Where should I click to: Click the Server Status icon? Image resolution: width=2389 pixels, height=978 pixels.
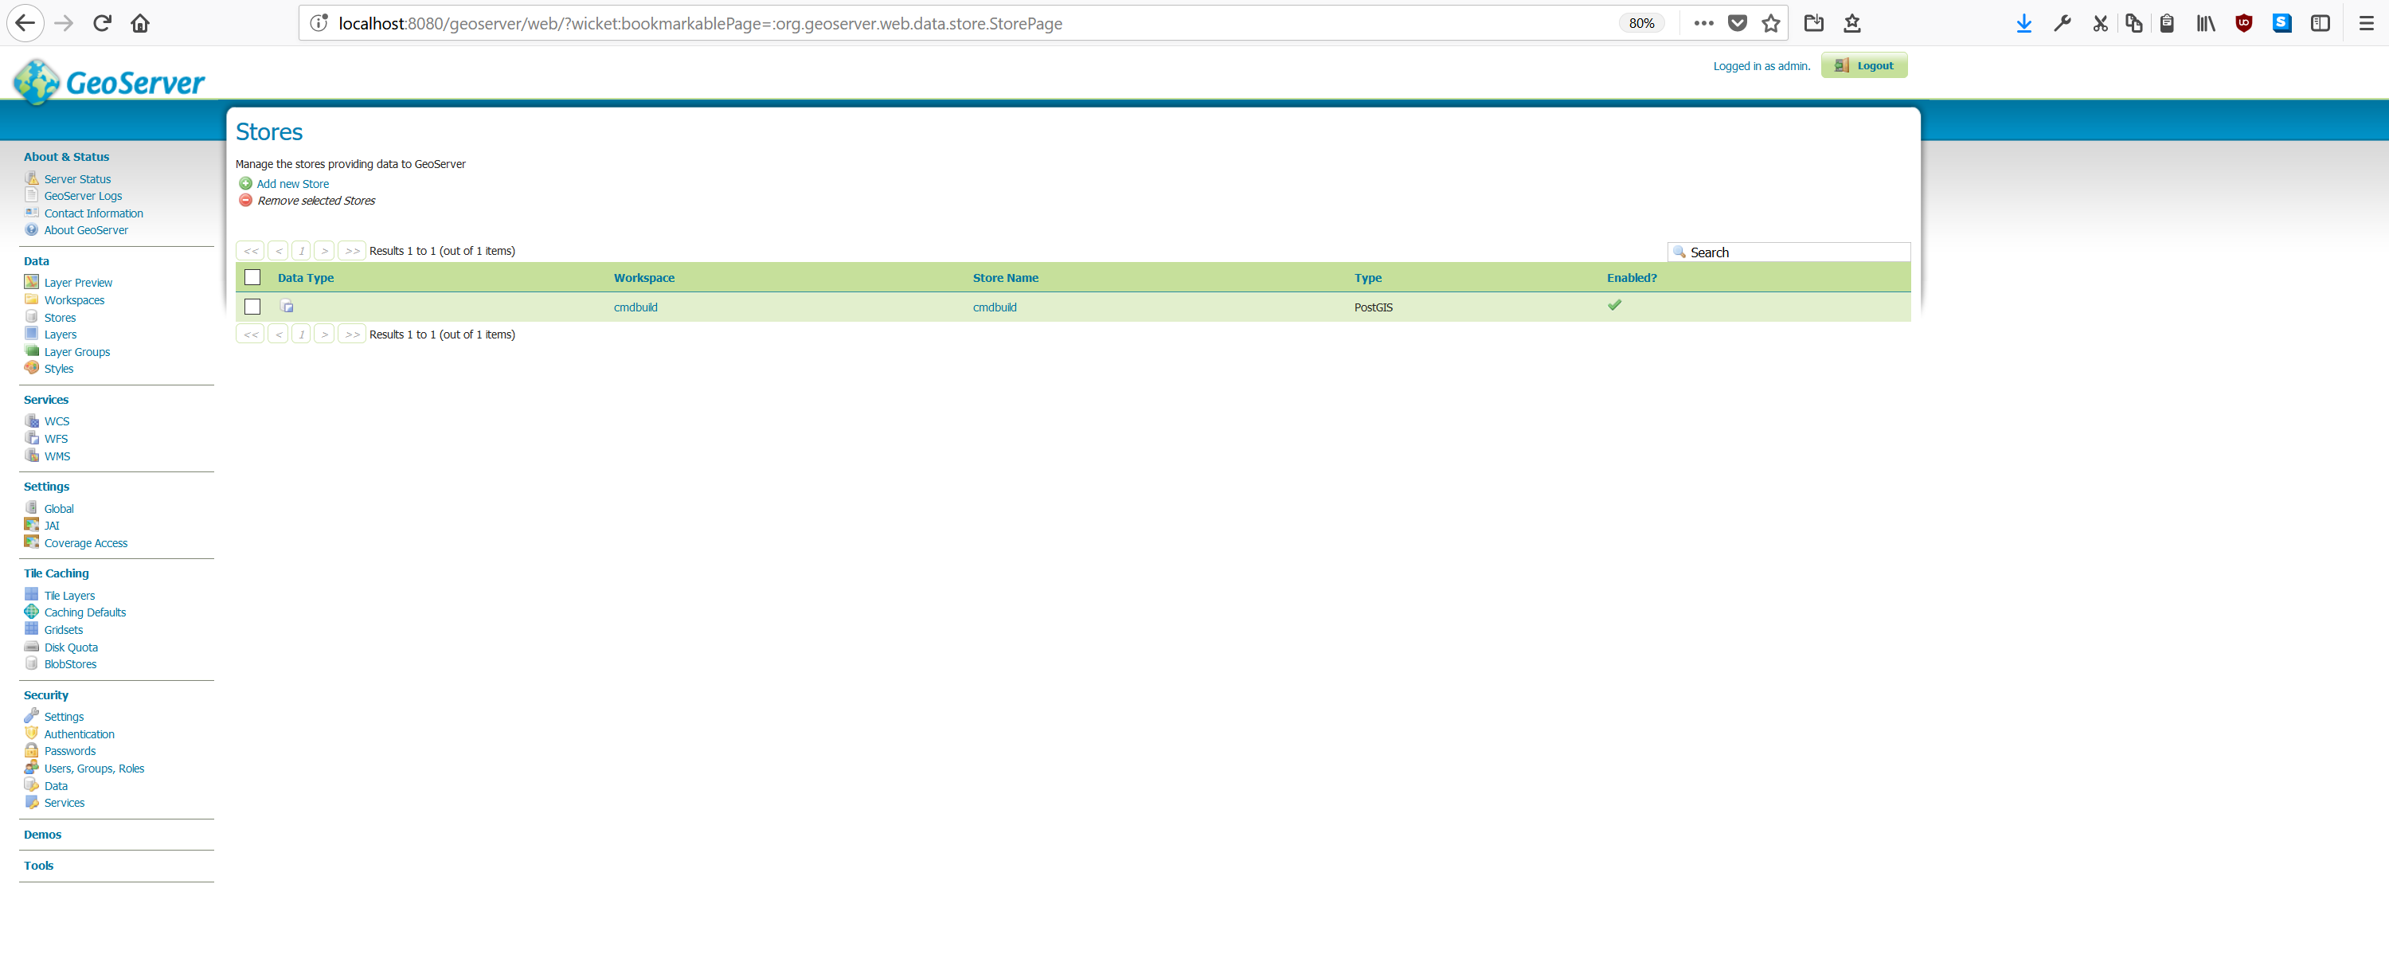click(32, 178)
